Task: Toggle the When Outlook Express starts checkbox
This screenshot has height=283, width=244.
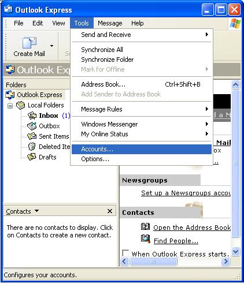Action: 125,253
